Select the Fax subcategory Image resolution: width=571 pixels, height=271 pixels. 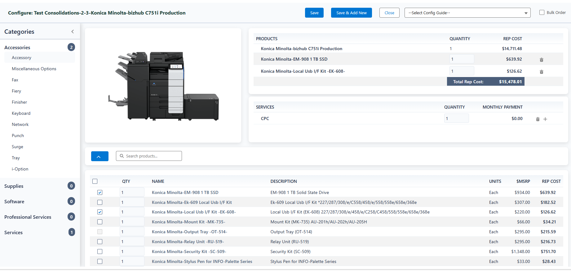[15, 80]
